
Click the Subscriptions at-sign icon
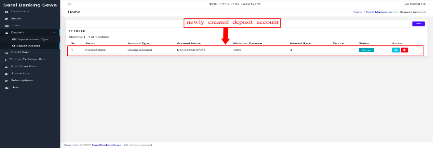[x=6, y=81]
